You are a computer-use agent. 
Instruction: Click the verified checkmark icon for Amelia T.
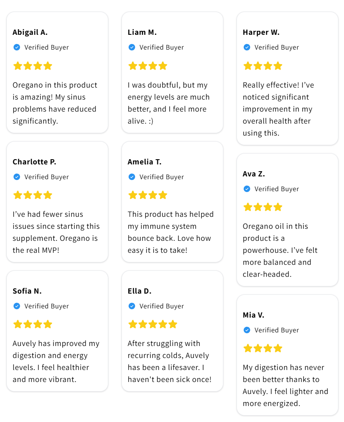point(132,177)
